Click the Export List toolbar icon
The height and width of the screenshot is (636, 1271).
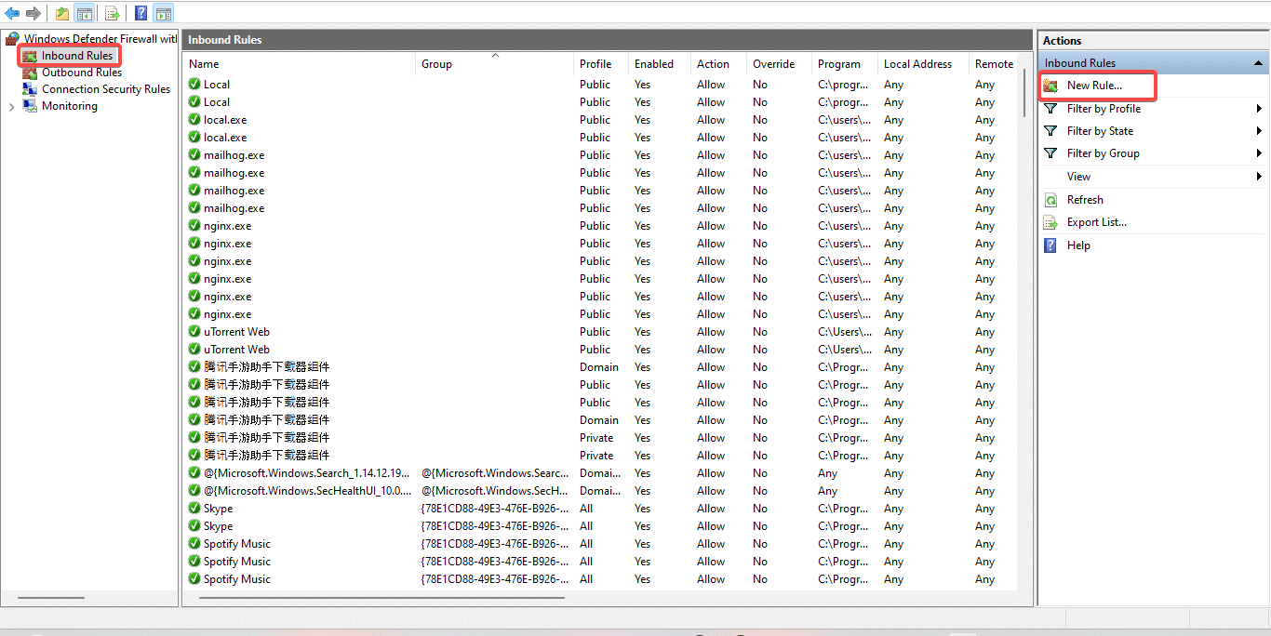click(111, 13)
